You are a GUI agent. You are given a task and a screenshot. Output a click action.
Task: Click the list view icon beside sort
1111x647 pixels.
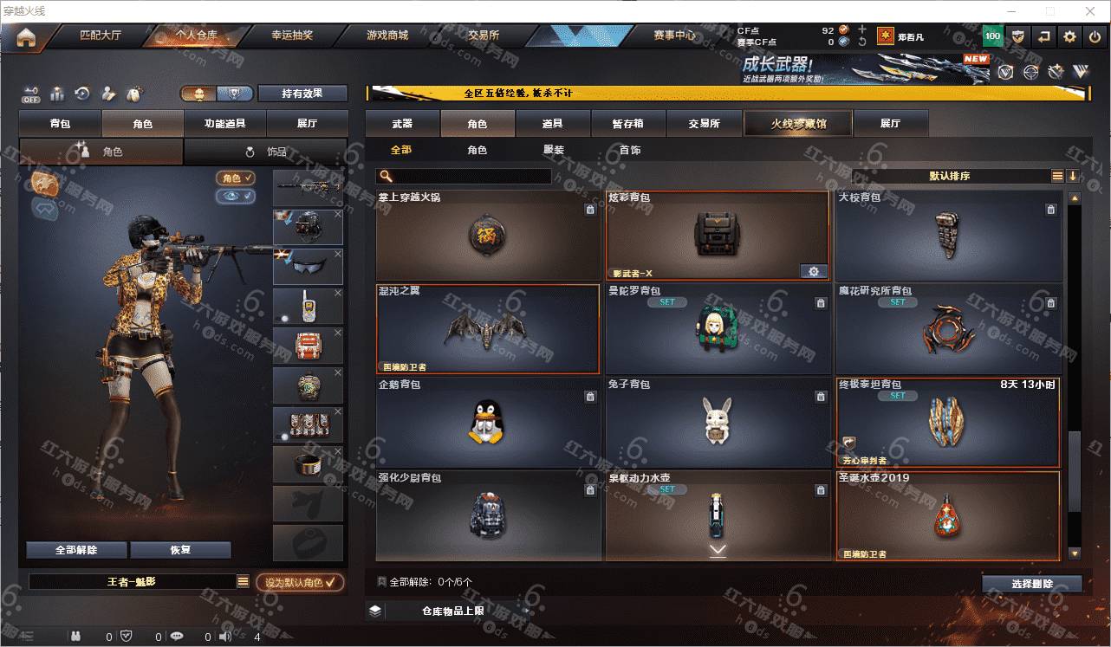click(1057, 176)
